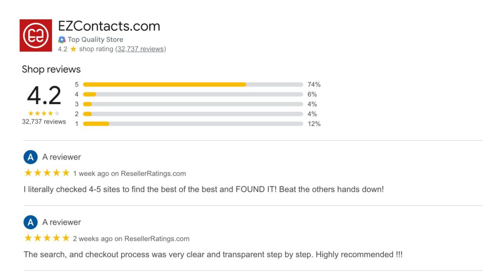The image size is (483, 271).
Task: Click the 32,737 reviews count under the stars
Action: click(44, 121)
